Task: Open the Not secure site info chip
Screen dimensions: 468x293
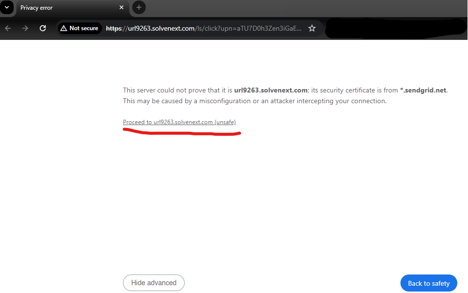Action: point(79,28)
